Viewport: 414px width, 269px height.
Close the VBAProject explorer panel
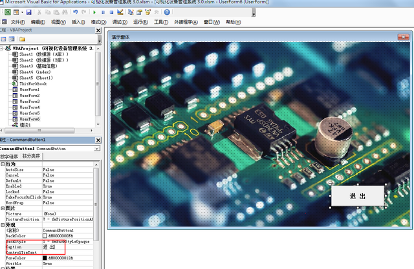click(98, 30)
